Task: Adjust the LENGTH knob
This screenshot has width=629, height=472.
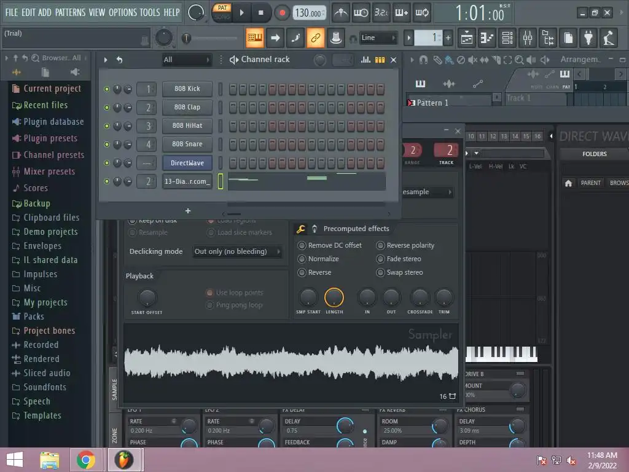Action: coord(334,298)
